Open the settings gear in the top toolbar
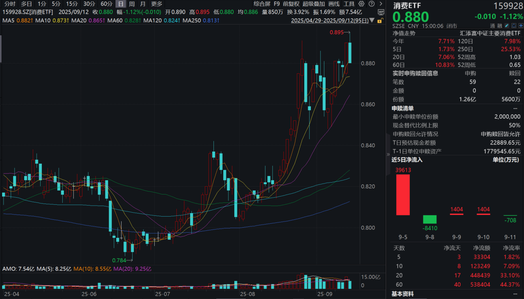 coord(361,4)
